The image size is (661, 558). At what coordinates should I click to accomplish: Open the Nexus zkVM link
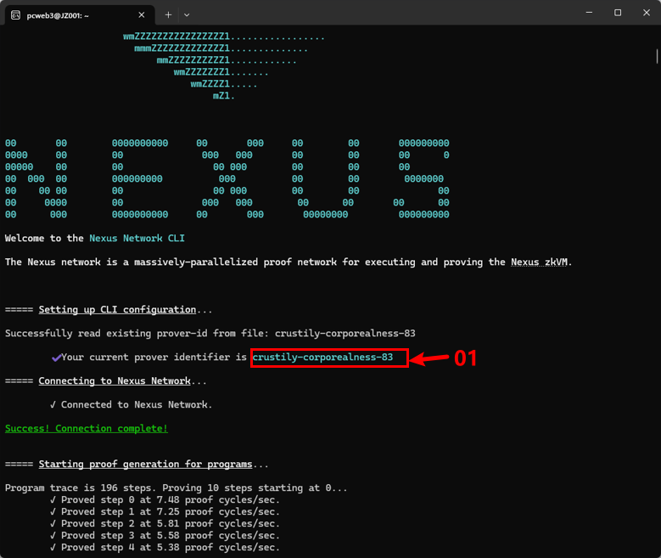[x=539, y=262]
